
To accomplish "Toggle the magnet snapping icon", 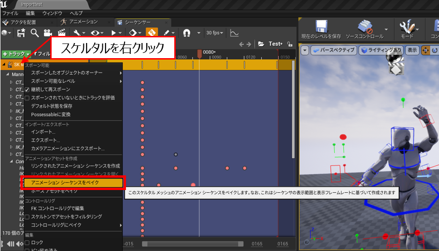I will point(187,33).
